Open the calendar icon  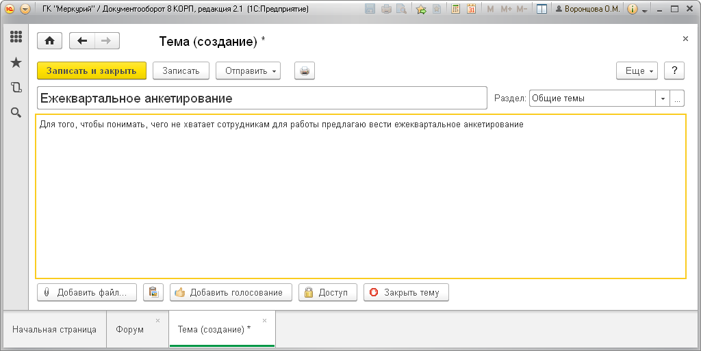tap(471, 9)
